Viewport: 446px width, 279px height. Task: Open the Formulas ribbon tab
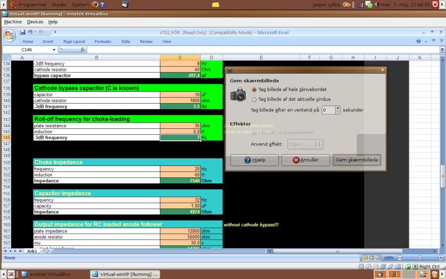pyautogui.click(x=103, y=42)
